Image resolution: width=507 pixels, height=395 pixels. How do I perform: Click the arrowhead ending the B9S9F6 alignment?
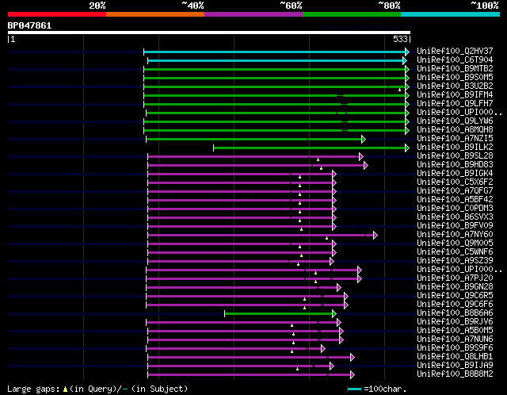pos(323,349)
